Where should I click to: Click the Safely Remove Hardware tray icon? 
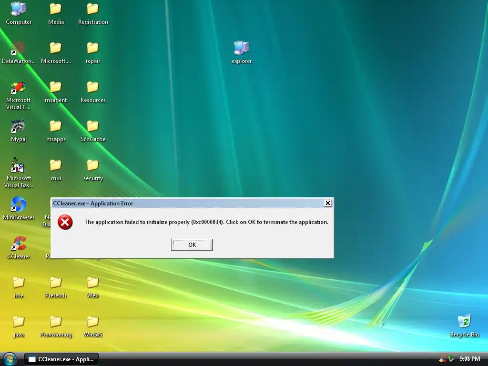[451, 359]
